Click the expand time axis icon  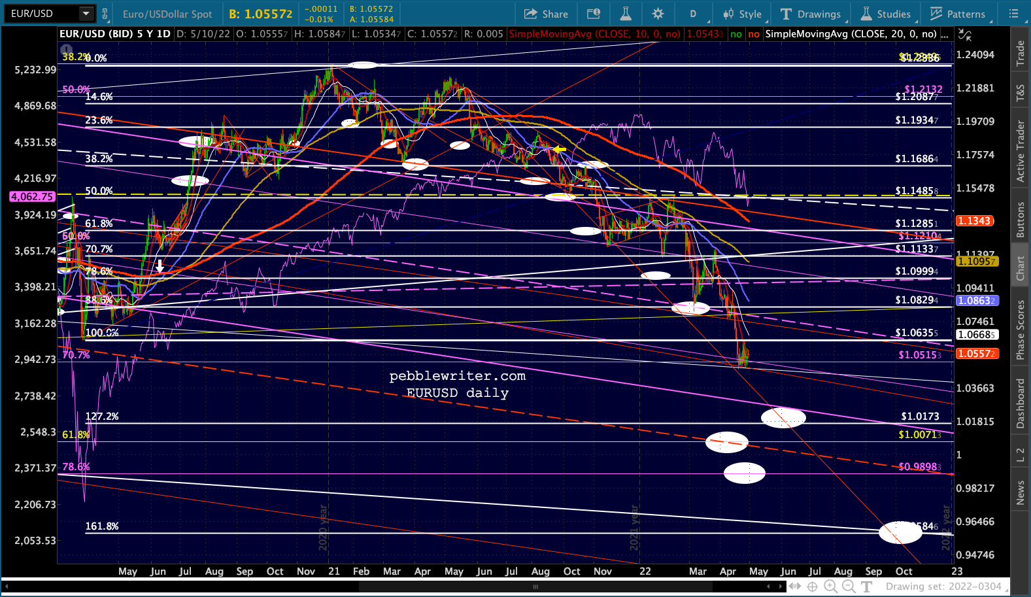(796, 587)
